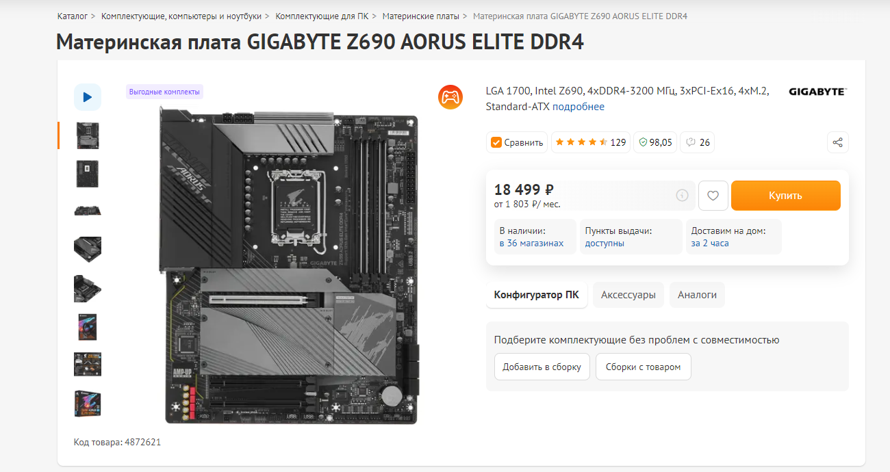The width and height of the screenshot is (890, 472).
Task: Click the GIGABYTE brand logo
Action: point(817,91)
